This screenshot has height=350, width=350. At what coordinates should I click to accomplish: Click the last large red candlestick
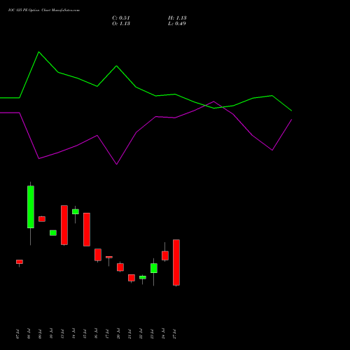pos(176,262)
